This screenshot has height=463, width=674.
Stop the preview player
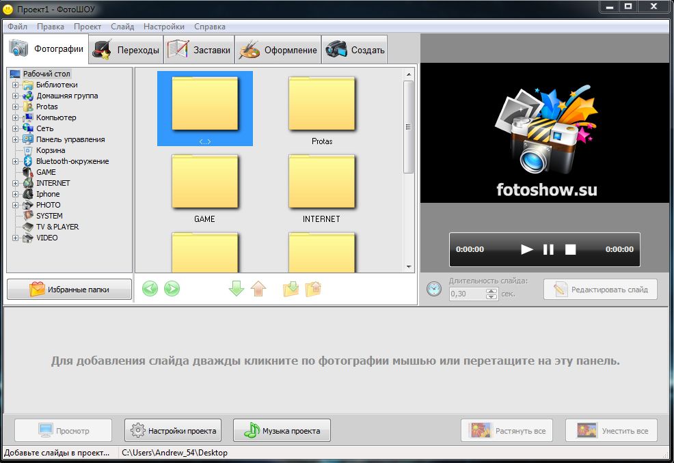point(570,249)
